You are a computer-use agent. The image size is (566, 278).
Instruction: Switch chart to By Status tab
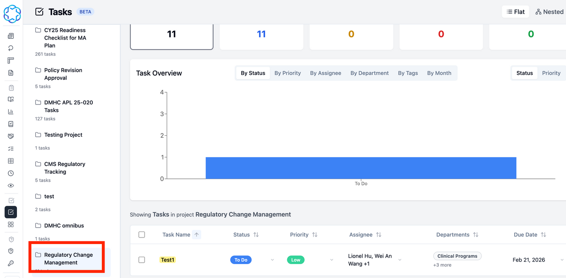tap(253, 73)
